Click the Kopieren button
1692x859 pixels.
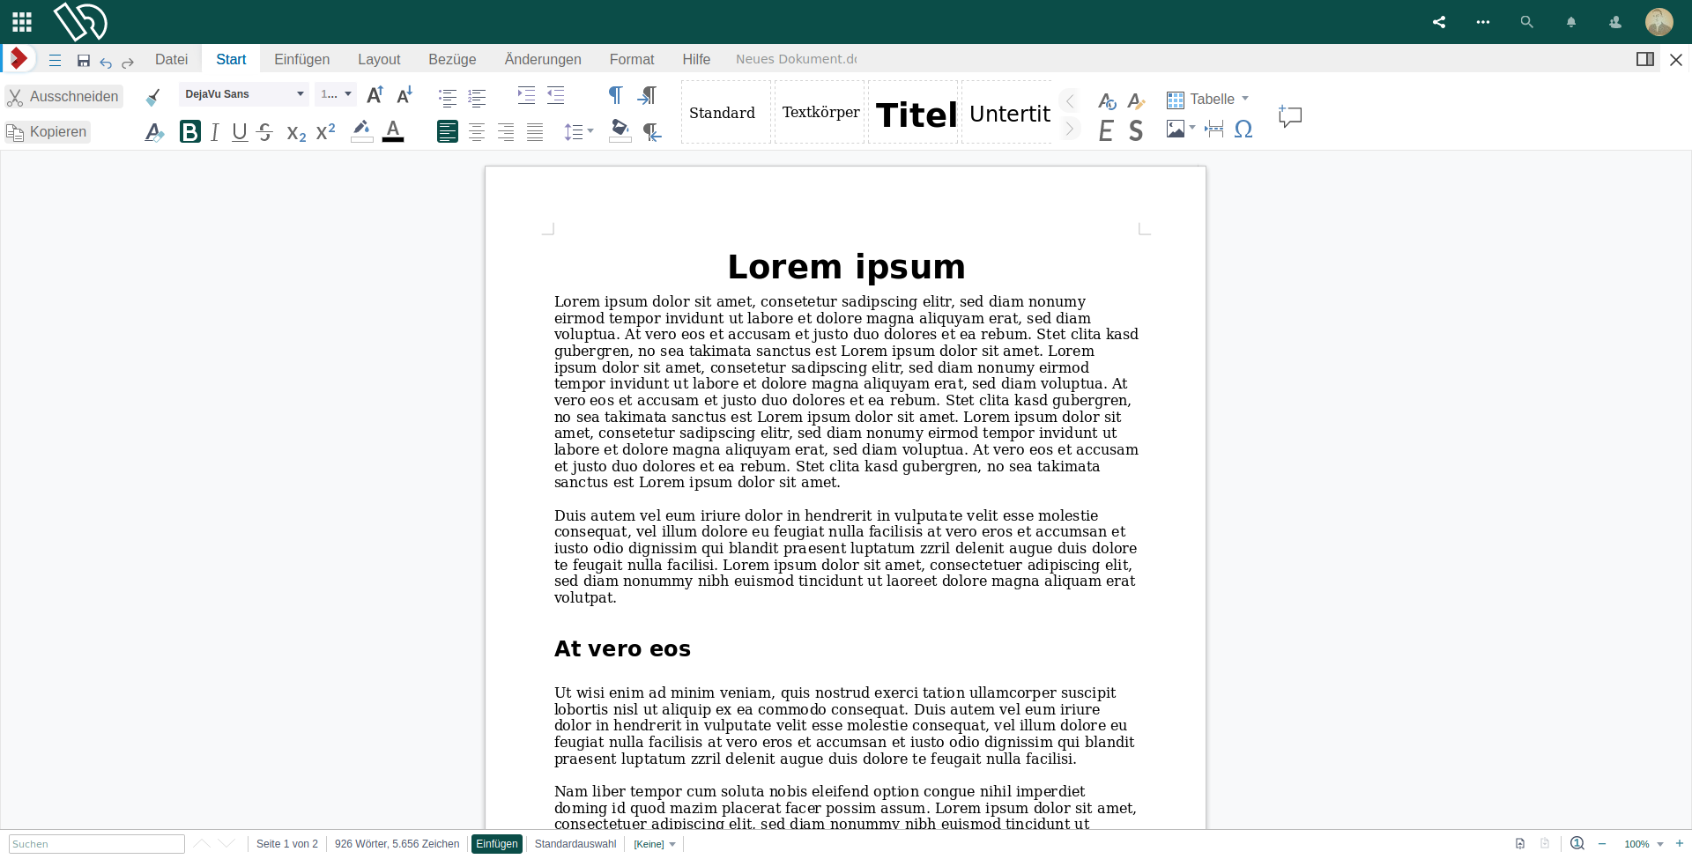tap(48, 132)
